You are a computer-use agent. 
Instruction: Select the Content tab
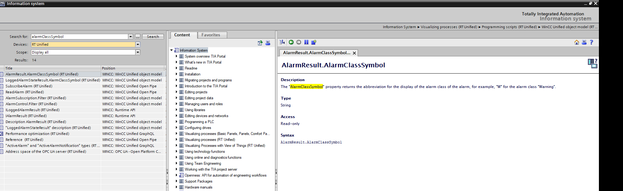[x=182, y=35]
